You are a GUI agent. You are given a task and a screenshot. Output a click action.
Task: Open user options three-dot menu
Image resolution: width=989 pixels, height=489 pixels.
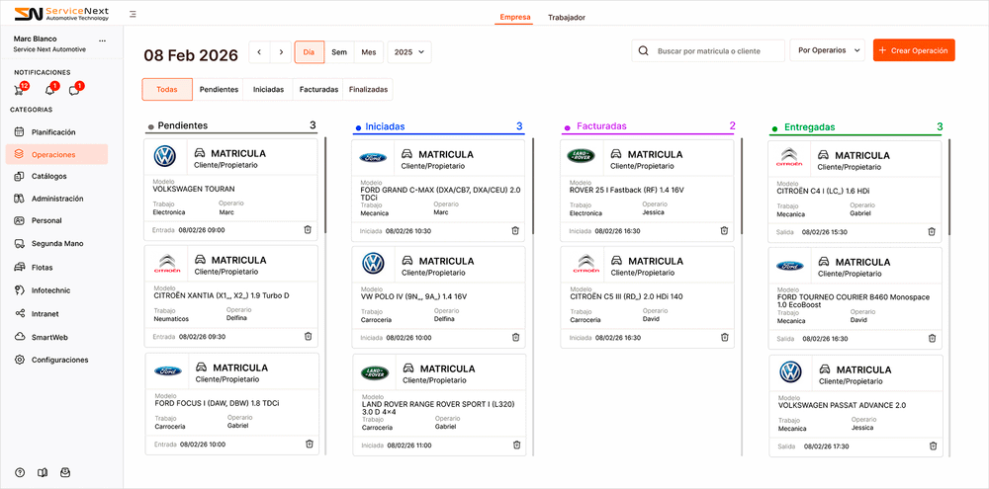tap(102, 41)
